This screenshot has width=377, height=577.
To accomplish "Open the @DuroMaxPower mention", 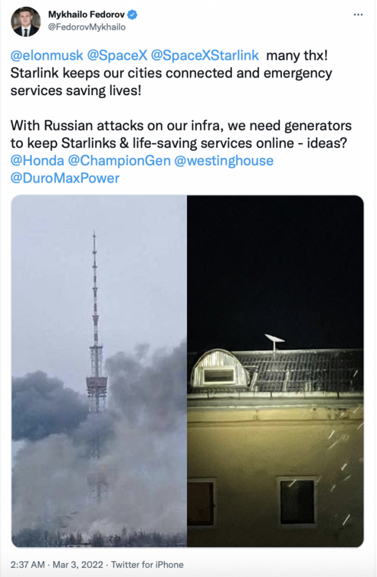I will point(65,178).
